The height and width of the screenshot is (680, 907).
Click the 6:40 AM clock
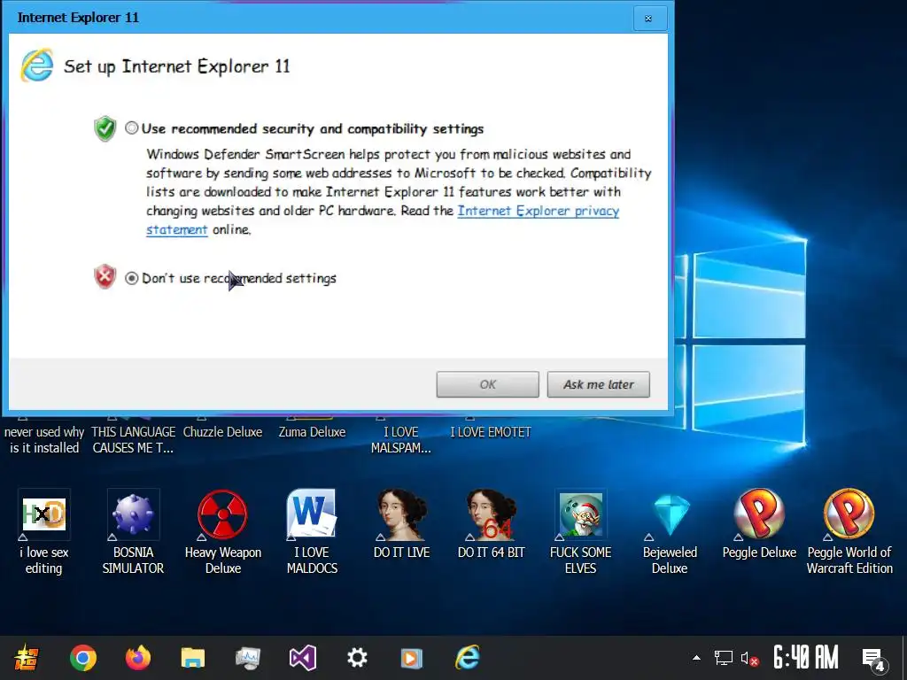pos(806,658)
